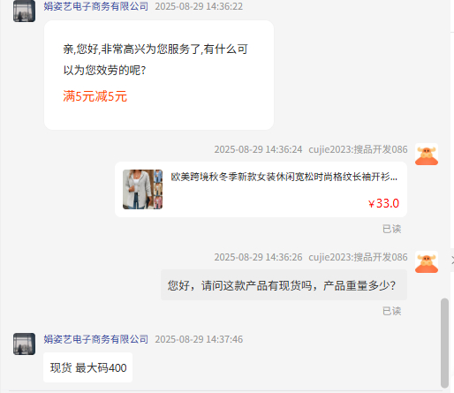
Task: Click the cujie2023:搜品开发086 sender name above product card
Action: pyautogui.click(x=358, y=149)
